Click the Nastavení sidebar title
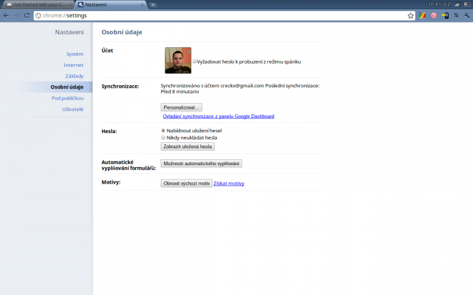The width and height of the screenshot is (473, 295). pos(70,32)
